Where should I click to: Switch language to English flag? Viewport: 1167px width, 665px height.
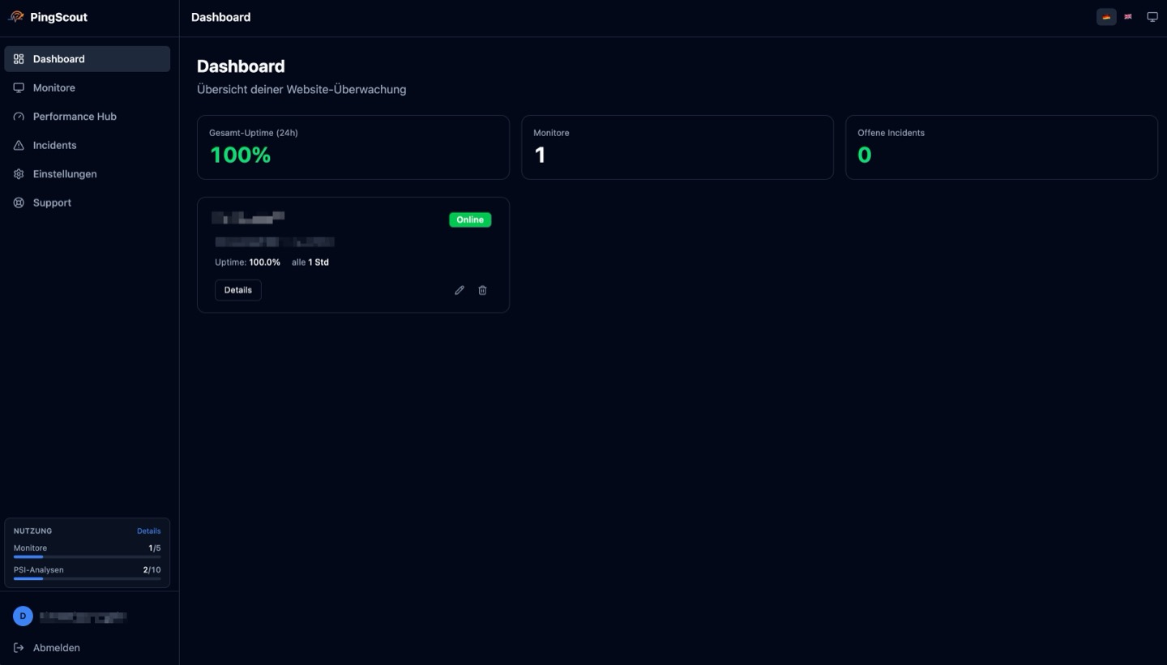(1127, 17)
